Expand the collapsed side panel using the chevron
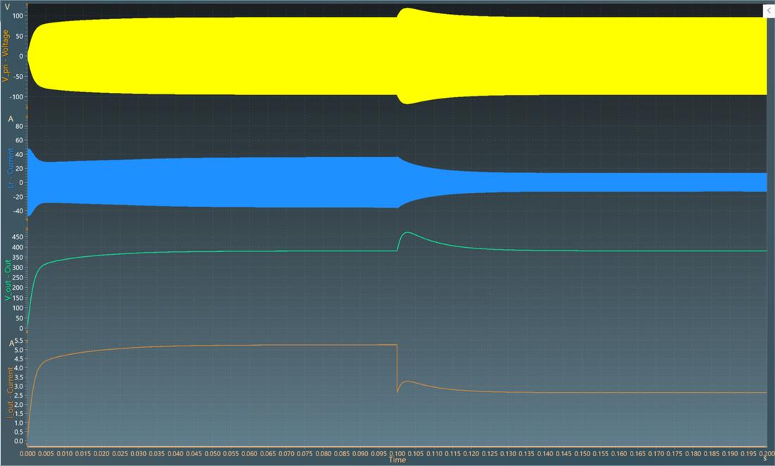 (x=769, y=11)
